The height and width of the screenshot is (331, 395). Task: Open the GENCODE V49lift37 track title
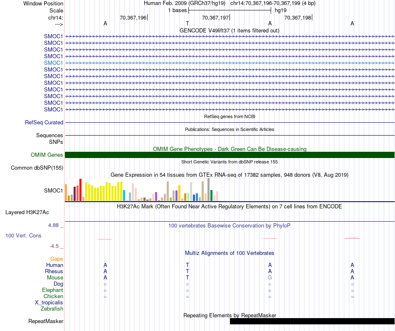point(229,30)
